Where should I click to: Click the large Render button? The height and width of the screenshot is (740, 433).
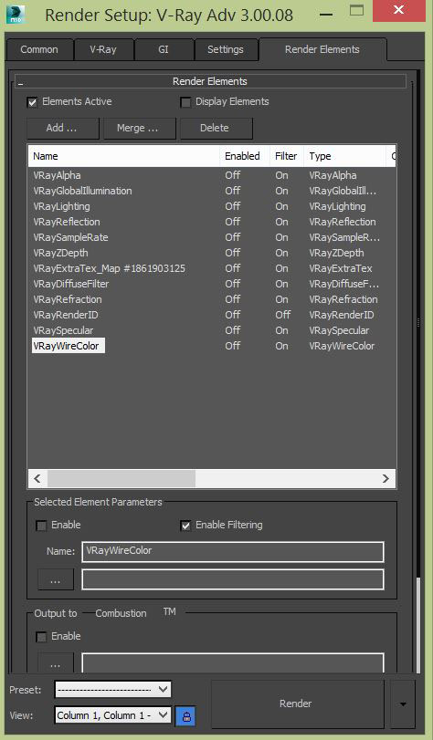coord(297,704)
